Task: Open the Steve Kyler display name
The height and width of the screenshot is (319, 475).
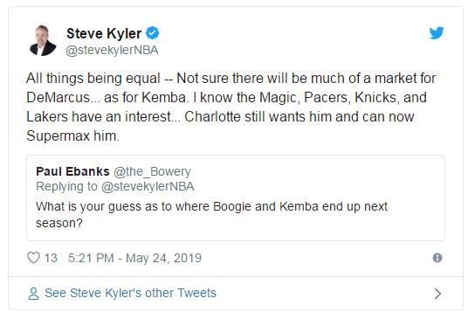Action: 104,33
